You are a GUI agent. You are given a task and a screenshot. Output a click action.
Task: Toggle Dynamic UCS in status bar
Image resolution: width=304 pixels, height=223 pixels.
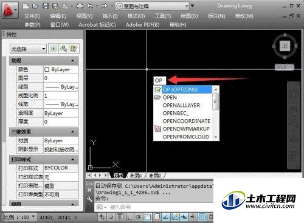pyautogui.click(x=174, y=217)
